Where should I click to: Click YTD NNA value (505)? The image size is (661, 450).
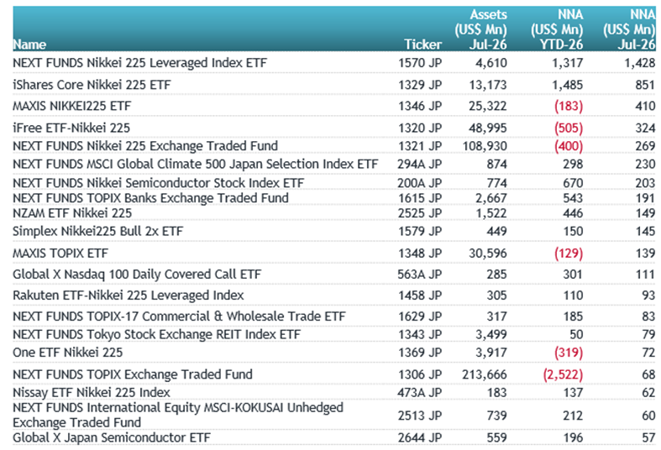coord(569,128)
